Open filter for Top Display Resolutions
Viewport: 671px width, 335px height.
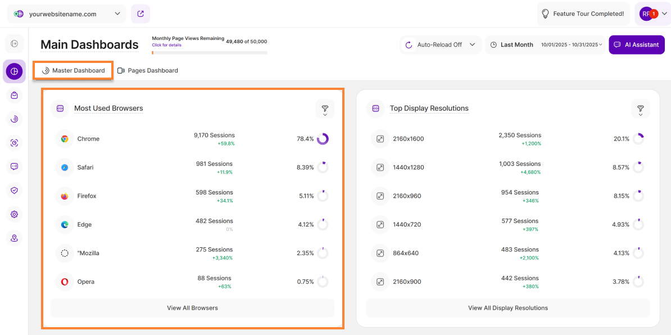click(x=640, y=109)
